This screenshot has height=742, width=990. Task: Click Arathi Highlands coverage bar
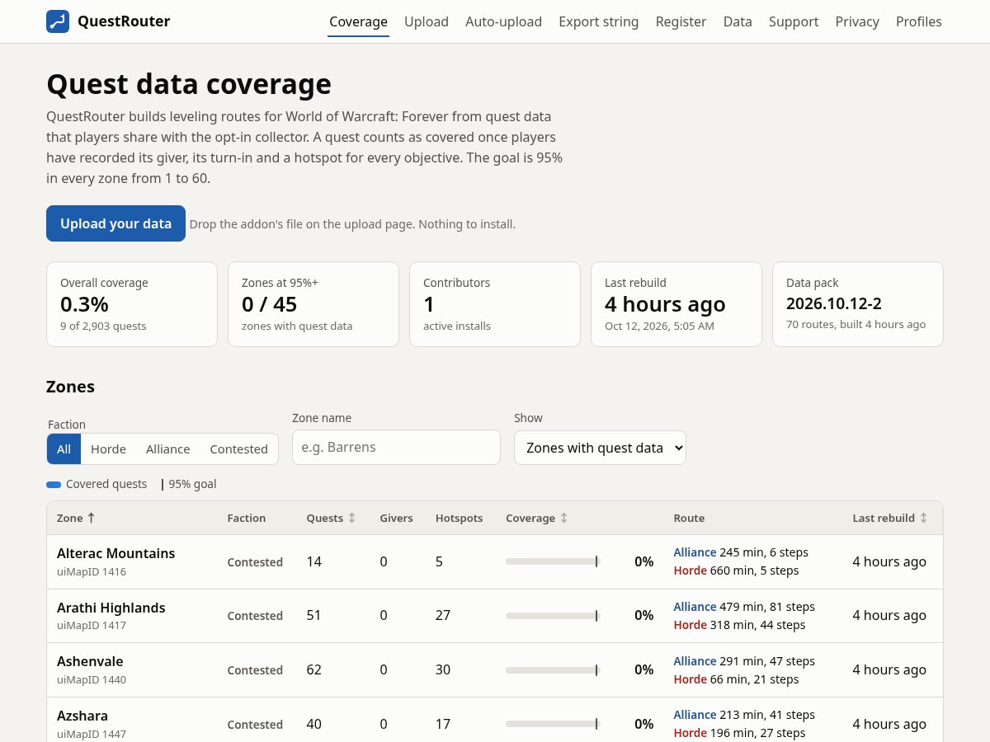click(553, 616)
